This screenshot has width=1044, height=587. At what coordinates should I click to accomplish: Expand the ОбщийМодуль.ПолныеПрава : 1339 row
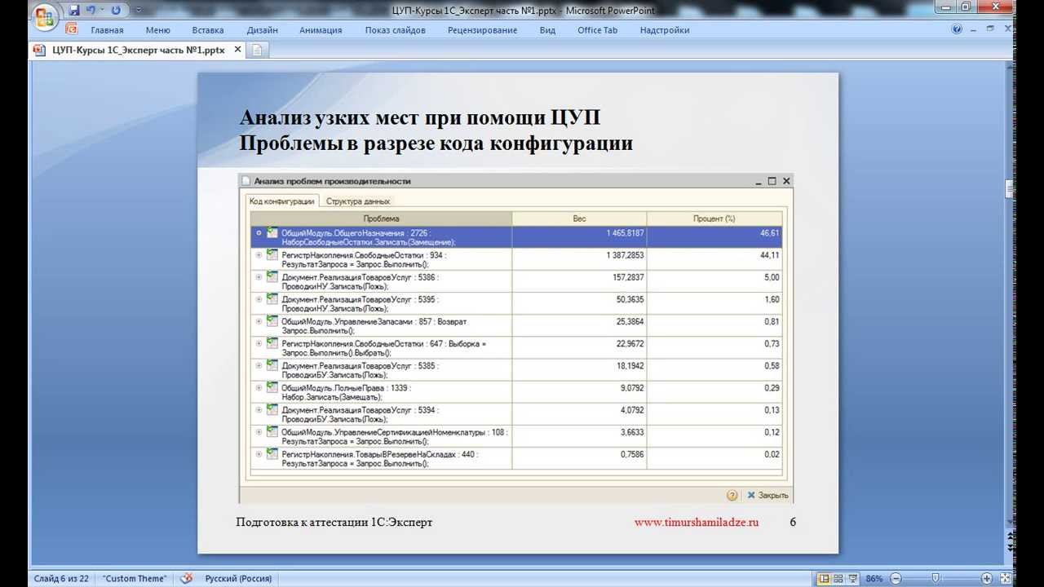[259, 387]
